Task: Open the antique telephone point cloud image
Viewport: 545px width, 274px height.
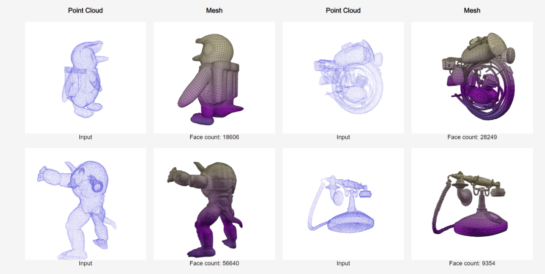Action: click(x=343, y=204)
